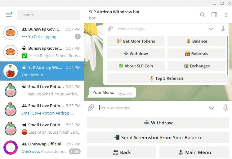Viewport: 232px width, 159px height.
Task: Open Small Love Potion group chat with Airdrop message
Action: (x=42, y=109)
